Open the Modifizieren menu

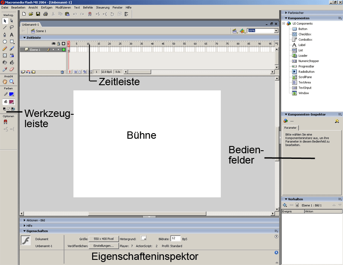point(63,8)
